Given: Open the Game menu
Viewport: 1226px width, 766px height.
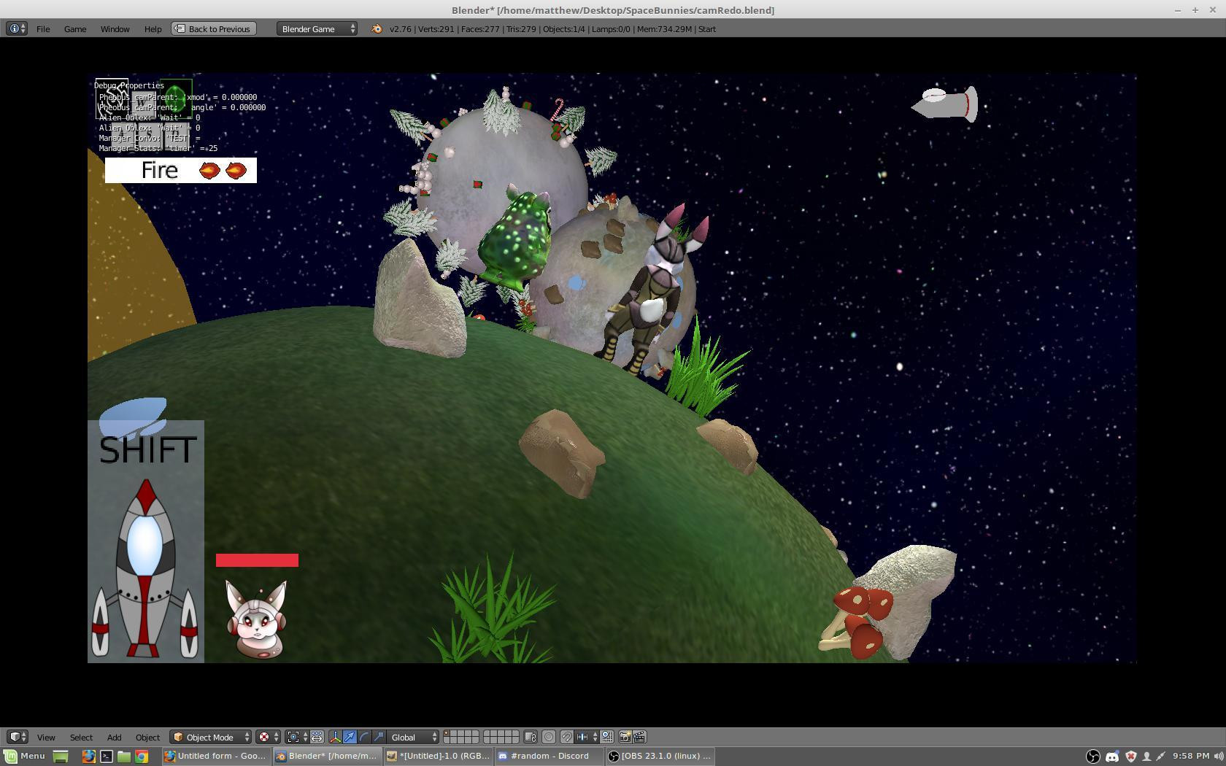Looking at the screenshot, I should pyautogui.click(x=75, y=28).
